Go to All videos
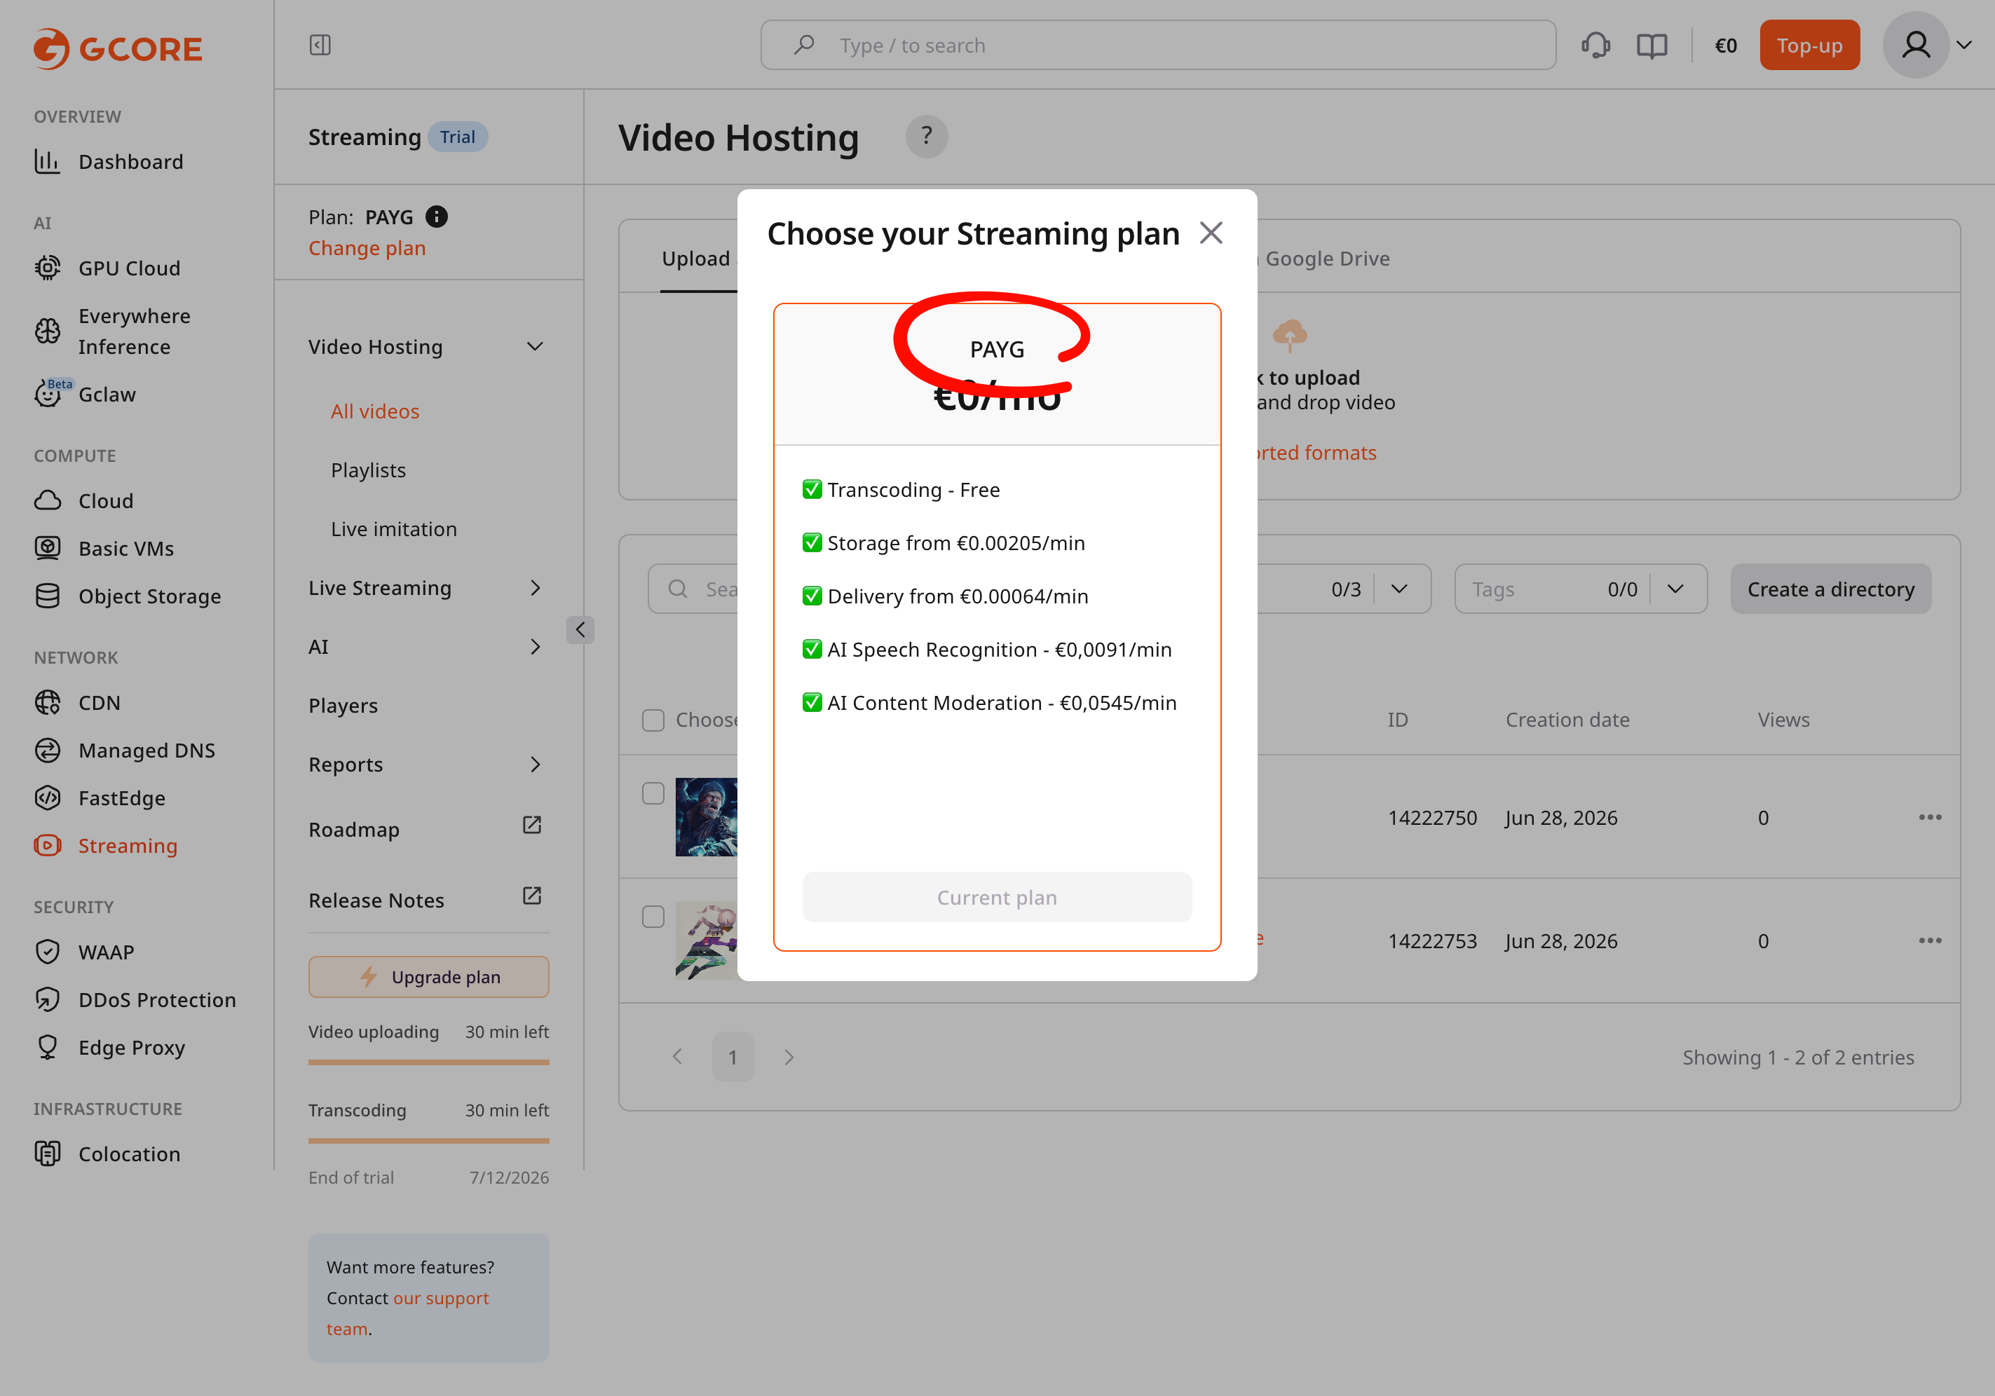Viewport: 1995px width, 1396px height. (x=374, y=412)
